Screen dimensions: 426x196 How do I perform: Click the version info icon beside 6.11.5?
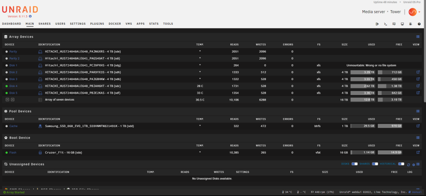30,16
